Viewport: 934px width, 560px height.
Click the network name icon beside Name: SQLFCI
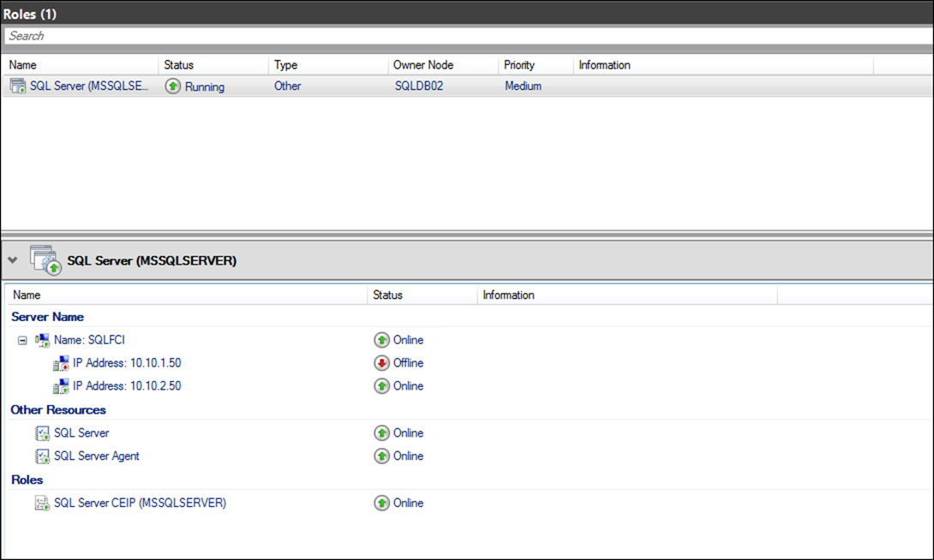coord(42,341)
